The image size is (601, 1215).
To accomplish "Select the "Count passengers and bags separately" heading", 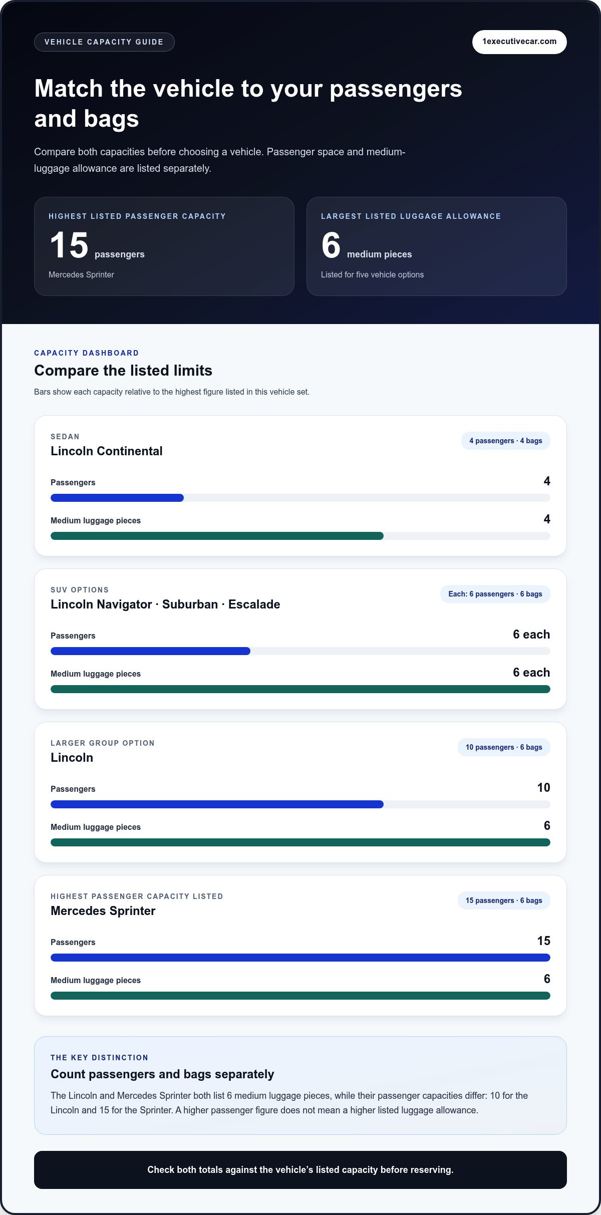I will pos(162,1074).
